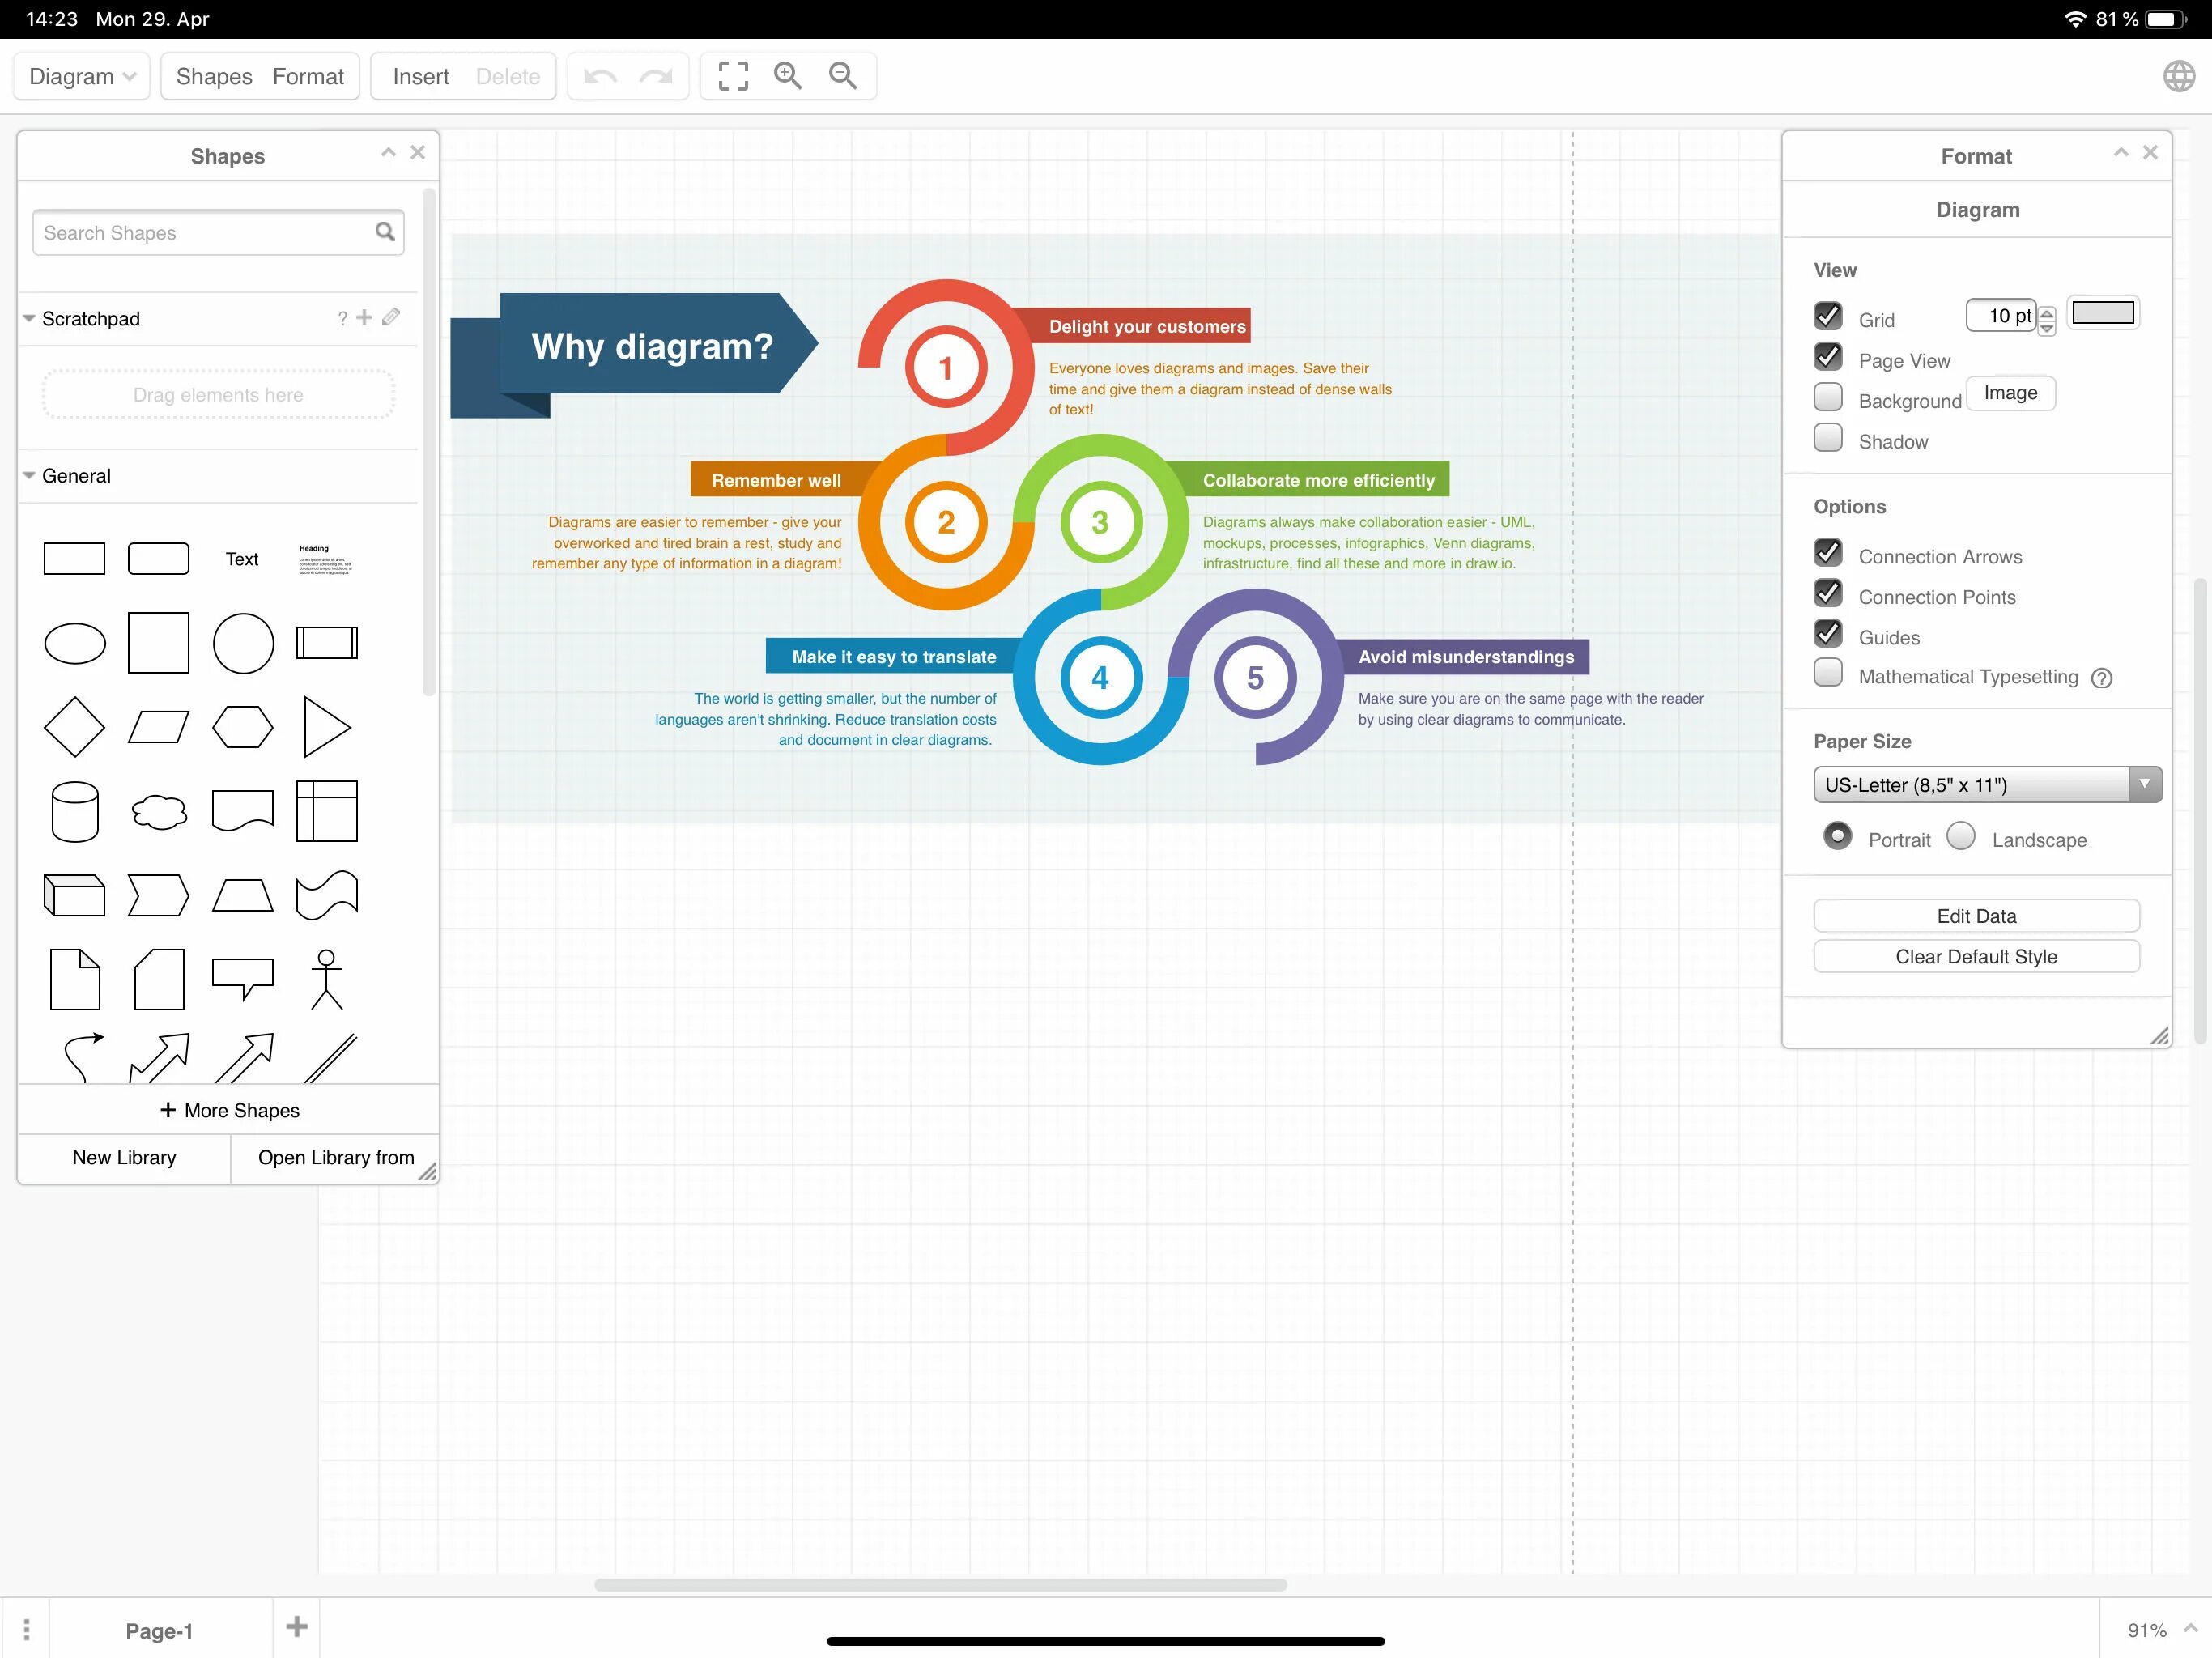Image resolution: width=2212 pixels, height=1658 pixels.
Task: Enable the Shadow checkbox
Action: [x=1827, y=438]
